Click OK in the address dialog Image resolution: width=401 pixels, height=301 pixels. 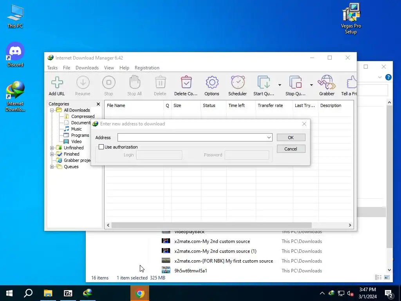click(x=291, y=138)
